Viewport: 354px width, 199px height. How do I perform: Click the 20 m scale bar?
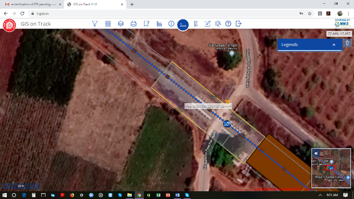tap(21, 186)
